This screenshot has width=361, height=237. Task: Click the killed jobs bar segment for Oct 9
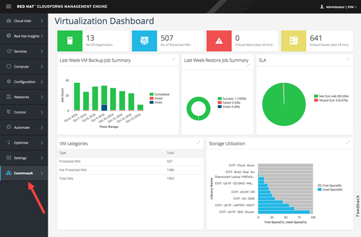104,107
